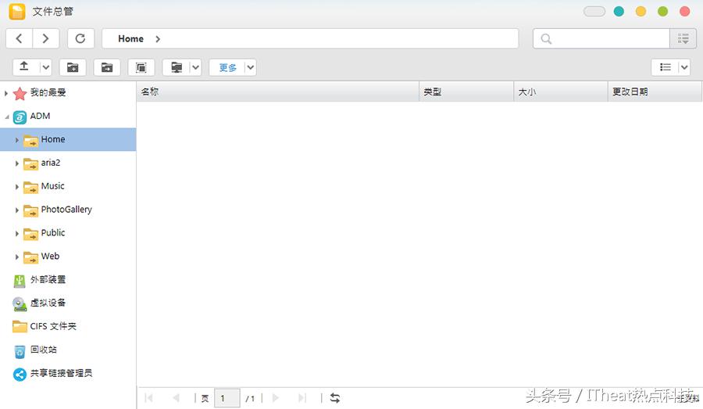Open 外部装置 external devices
This screenshot has width=703, height=409.
click(40, 280)
